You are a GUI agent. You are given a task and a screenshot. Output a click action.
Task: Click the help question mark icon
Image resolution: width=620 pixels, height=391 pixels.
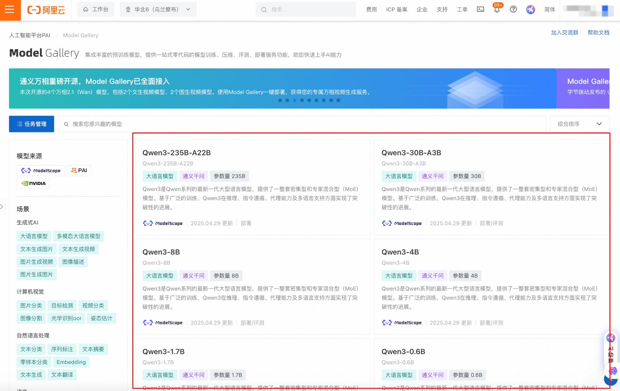513,9
